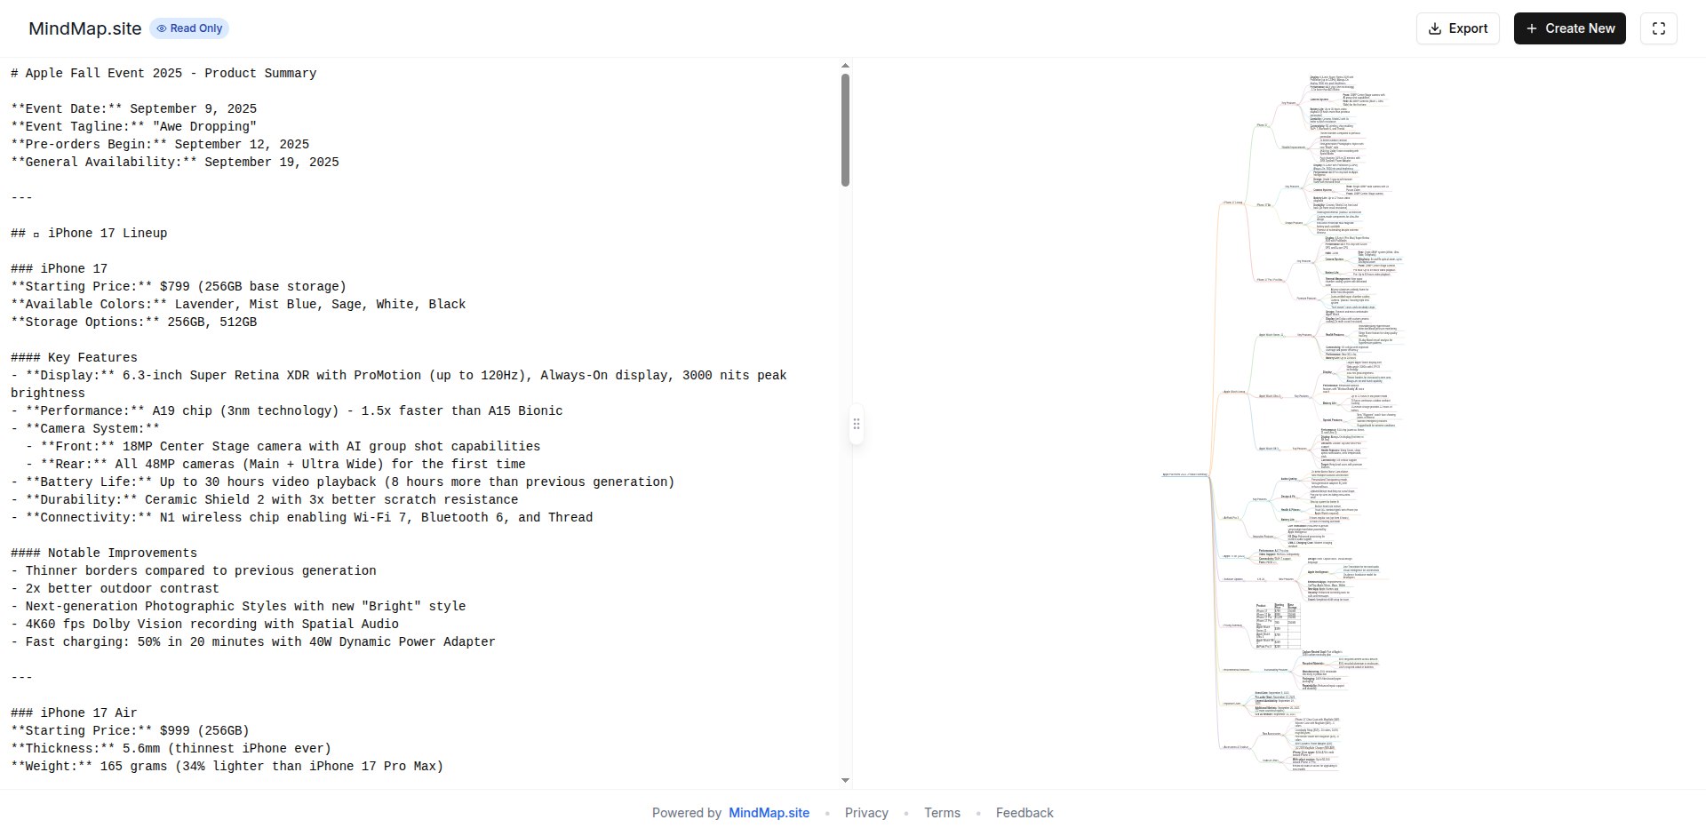
Task: Select the 'Important Dates' mind map node
Action: click(1232, 704)
